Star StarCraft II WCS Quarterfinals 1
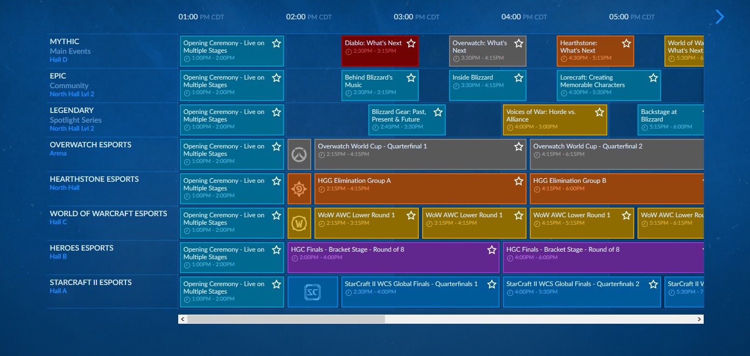750x356 pixels. tap(492, 284)
